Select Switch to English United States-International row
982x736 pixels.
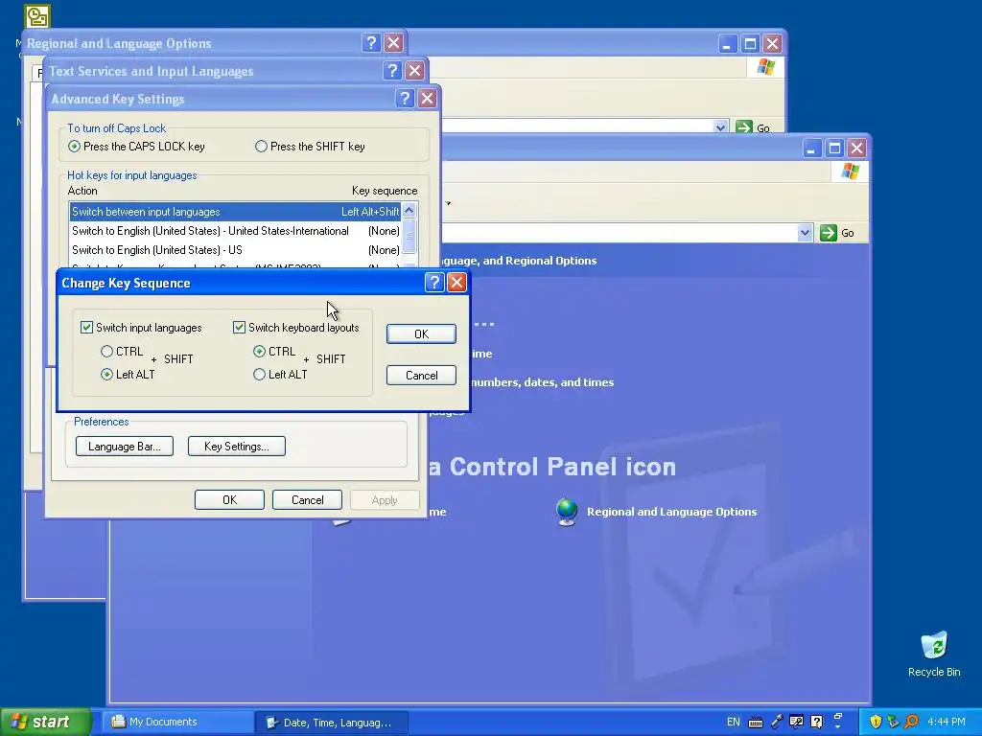235,231
